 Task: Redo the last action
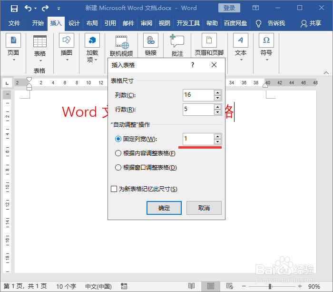[x=45, y=8]
